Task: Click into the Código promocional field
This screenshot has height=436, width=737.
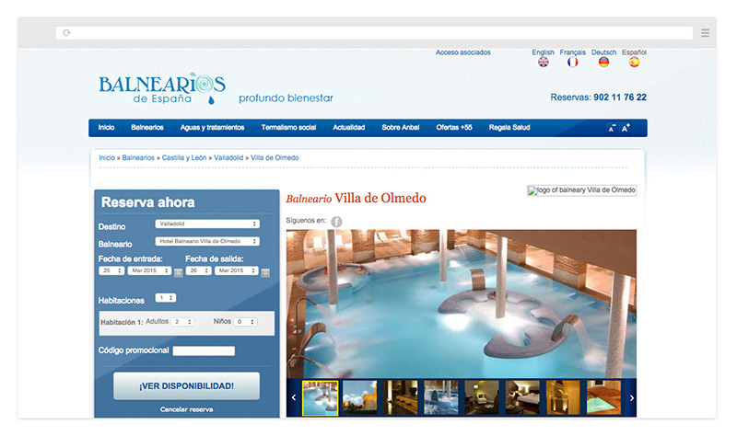Action: pyautogui.click(x=204, y=350)
